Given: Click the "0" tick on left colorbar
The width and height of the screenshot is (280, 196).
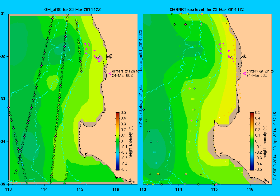Looking at the screenshot, I should 122,141.
